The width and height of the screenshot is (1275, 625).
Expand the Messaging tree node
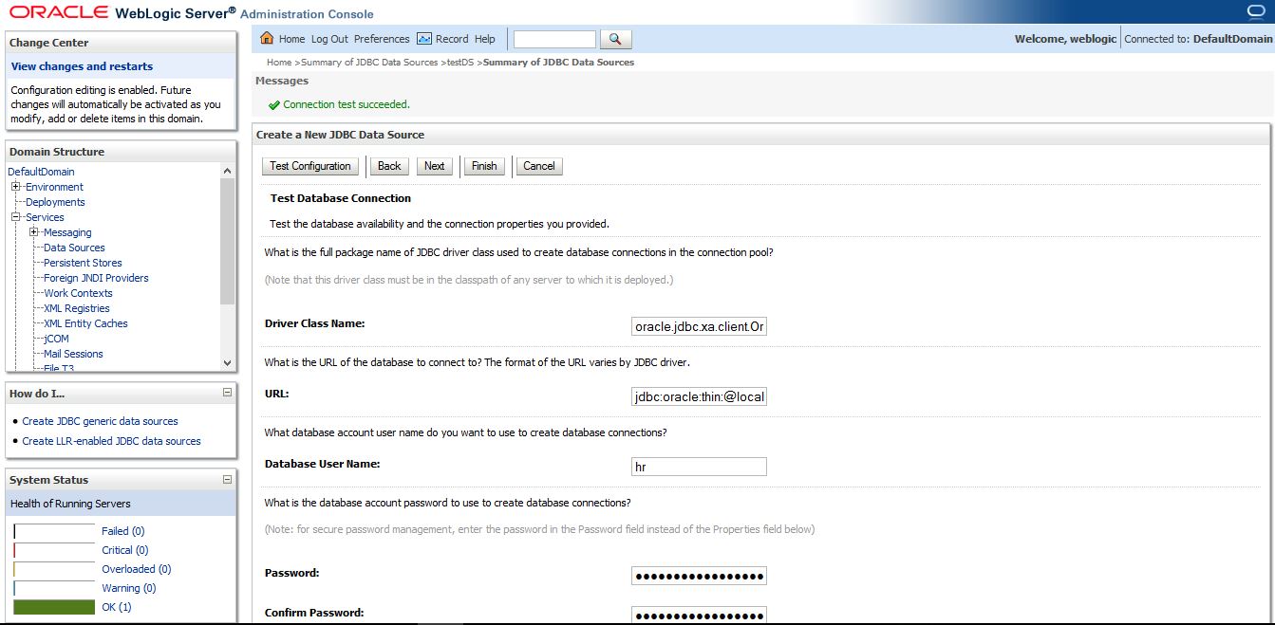[x=34, y=232]
